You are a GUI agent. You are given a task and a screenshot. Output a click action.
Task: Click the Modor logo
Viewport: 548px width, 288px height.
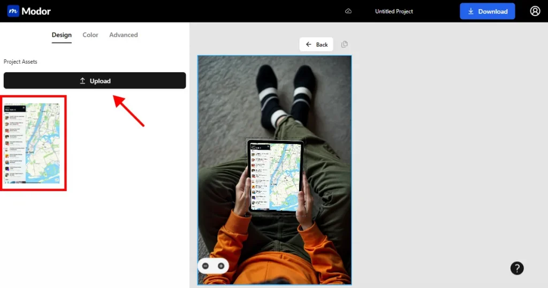click(x=29, y=11)
